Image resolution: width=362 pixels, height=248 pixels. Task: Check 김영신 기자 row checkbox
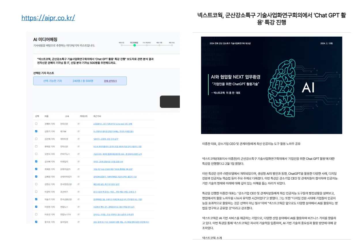click(36, 184)
